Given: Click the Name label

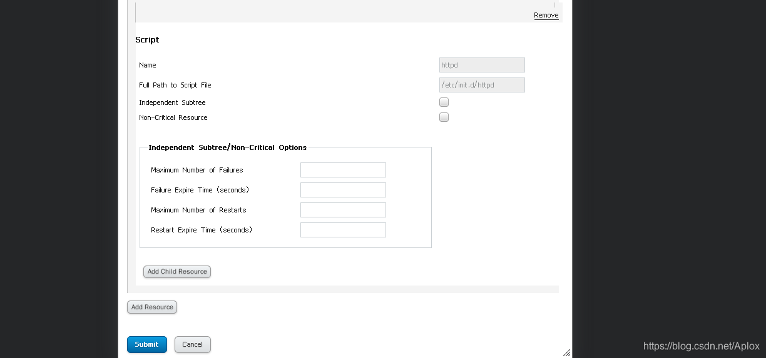Looking at the screenshot, I should click(148, 65).
